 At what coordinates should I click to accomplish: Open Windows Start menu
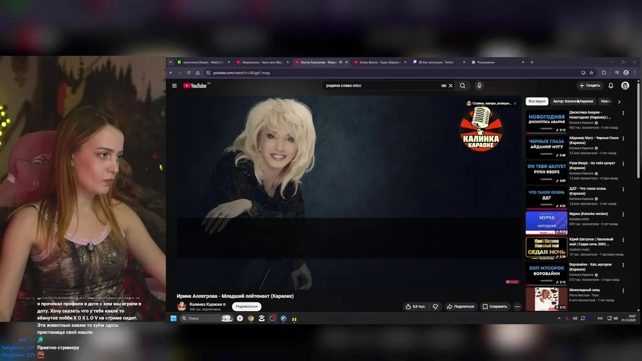[x=174, y=318]
